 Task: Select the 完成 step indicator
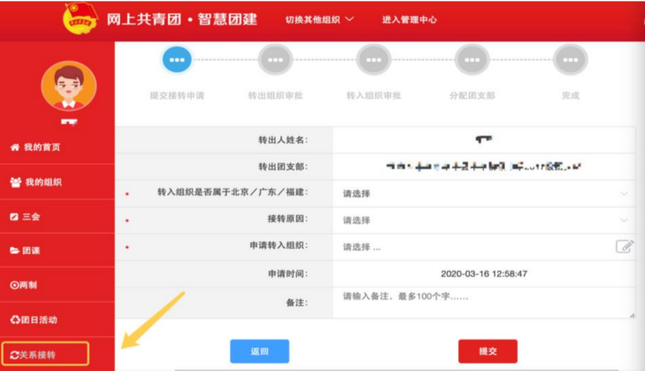pos(570,59)
